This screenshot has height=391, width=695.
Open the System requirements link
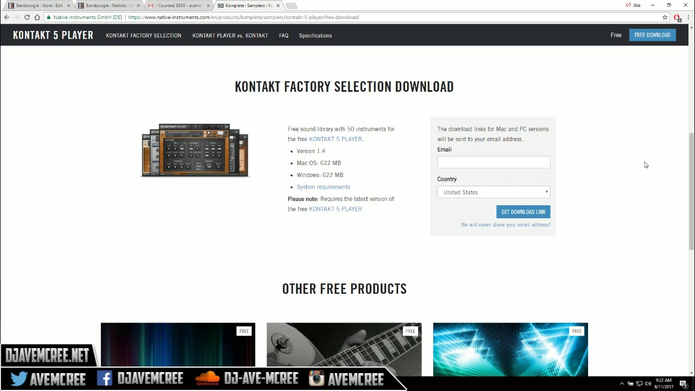pyautogui.click(x=323, y=187)
